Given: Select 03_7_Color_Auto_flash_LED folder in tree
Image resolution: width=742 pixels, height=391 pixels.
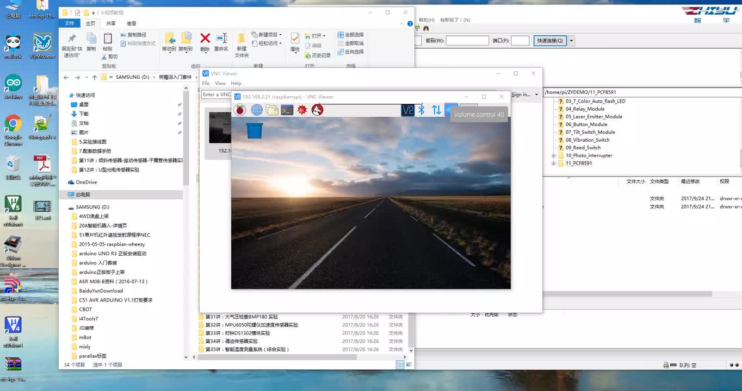Looking at the screenshot, I should point(595,101).
